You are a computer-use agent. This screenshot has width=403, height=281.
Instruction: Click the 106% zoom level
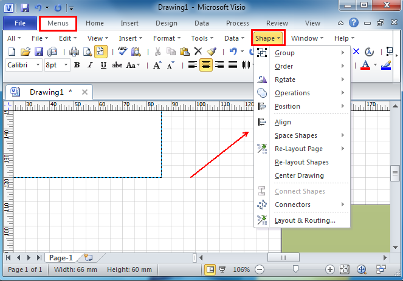pos(241,269)
